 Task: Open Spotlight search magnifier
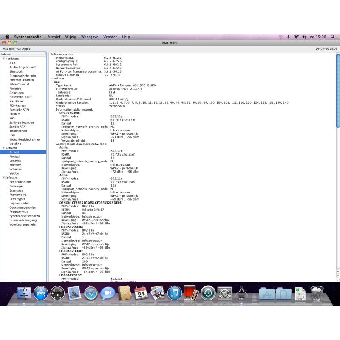(333, 37)
